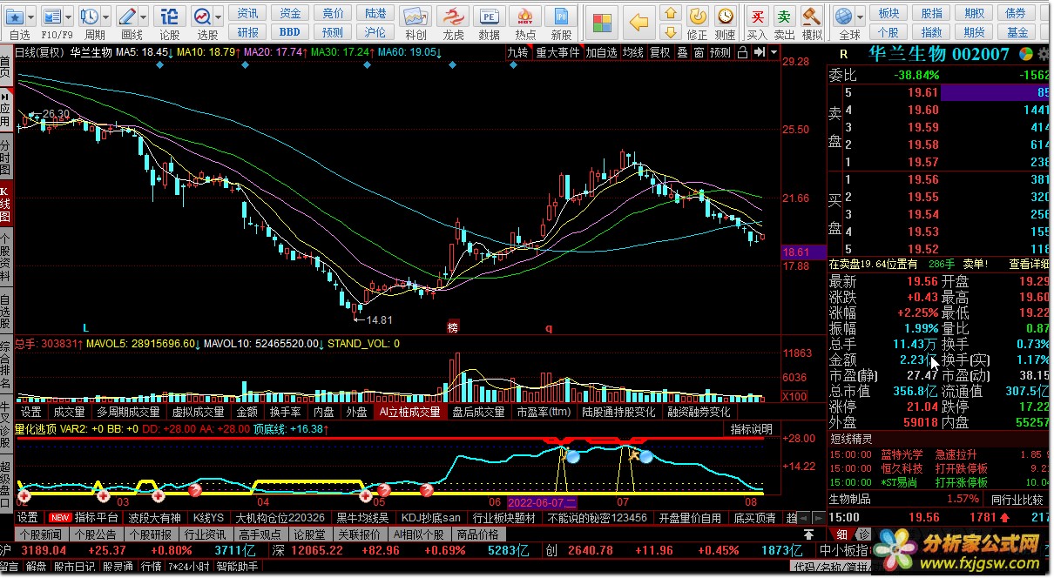Open the 新股 IPO icon
This screenshot has width=1054, height=578.
coord(562,17)
